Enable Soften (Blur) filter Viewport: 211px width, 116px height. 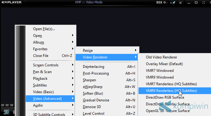point(107,93)
